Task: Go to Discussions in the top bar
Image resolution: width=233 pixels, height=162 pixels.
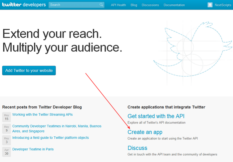Action: point(150,5)
